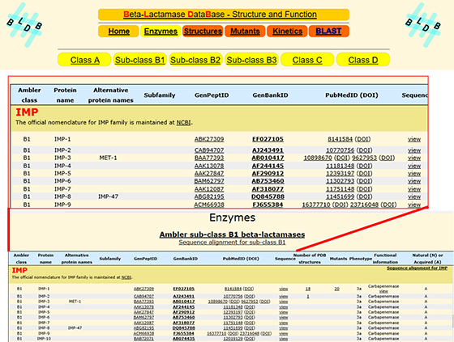Select the Sub-class B2 tab
The width and height of the screenshot is (454, 342).
[x=195, y=60]
